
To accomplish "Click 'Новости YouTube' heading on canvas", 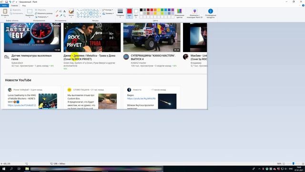I will [18, 80].
